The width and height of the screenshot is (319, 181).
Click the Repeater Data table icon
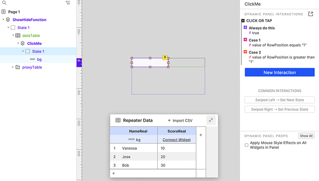[x=118, y=120]
